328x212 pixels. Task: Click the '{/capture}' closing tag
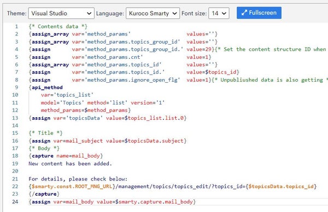[x=44, y=194]
